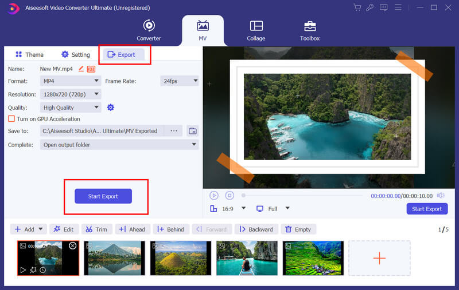Stop the preview playback
This screenshot has width=459, height=290.
pyautogui.click(x=229, y=196)
